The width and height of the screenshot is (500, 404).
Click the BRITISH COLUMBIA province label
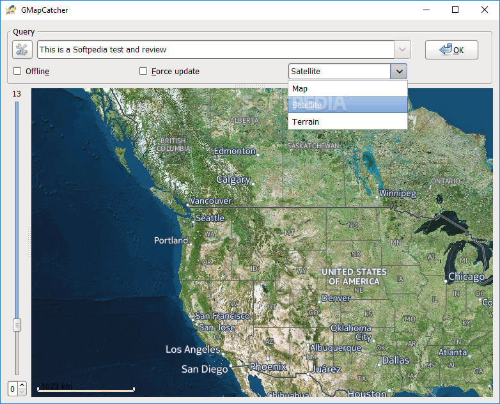(x=173, y=144)
